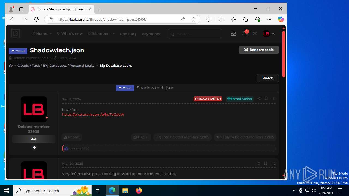Click the Random topic button
Image resolution: width=349 pixels, height=196 pixels.
(259, 50)
